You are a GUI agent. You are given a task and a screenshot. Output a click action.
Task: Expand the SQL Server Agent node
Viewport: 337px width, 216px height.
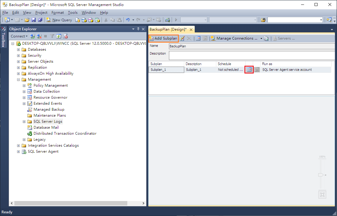(19, 152)
